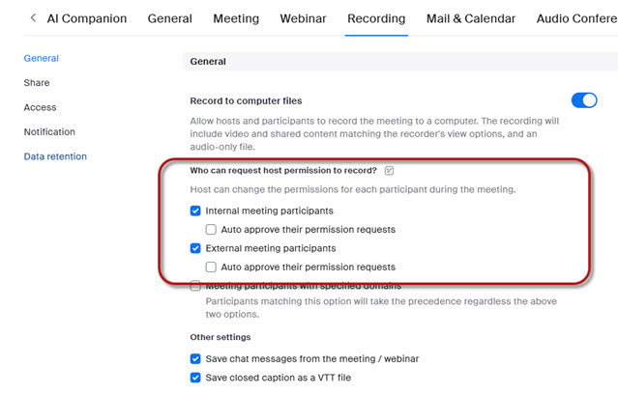Uncheck Save chat messages from meeting
Image resolution: width=618 pixels, height=395 pixels.
click(x=195, y=359)
